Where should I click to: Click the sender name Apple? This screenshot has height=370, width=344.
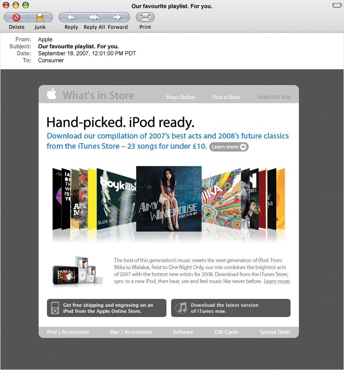tap(45, 40)
